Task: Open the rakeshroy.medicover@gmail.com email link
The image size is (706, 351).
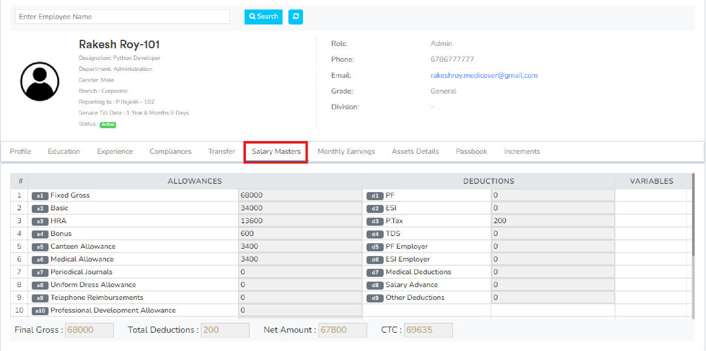Action: pyautogui.click(x=484, y=75)
